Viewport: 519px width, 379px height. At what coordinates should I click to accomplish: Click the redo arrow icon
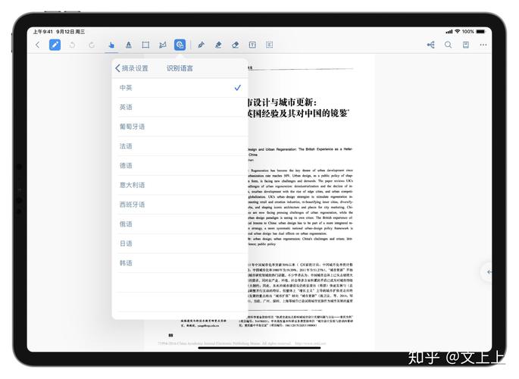(92, 45)
